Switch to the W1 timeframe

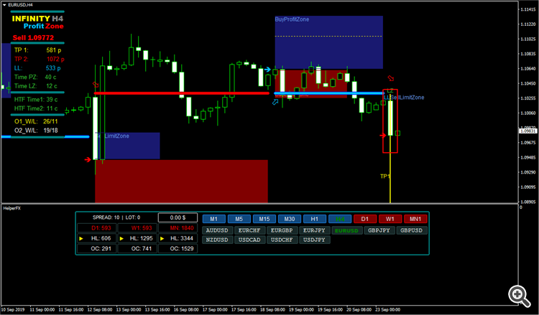390,219
